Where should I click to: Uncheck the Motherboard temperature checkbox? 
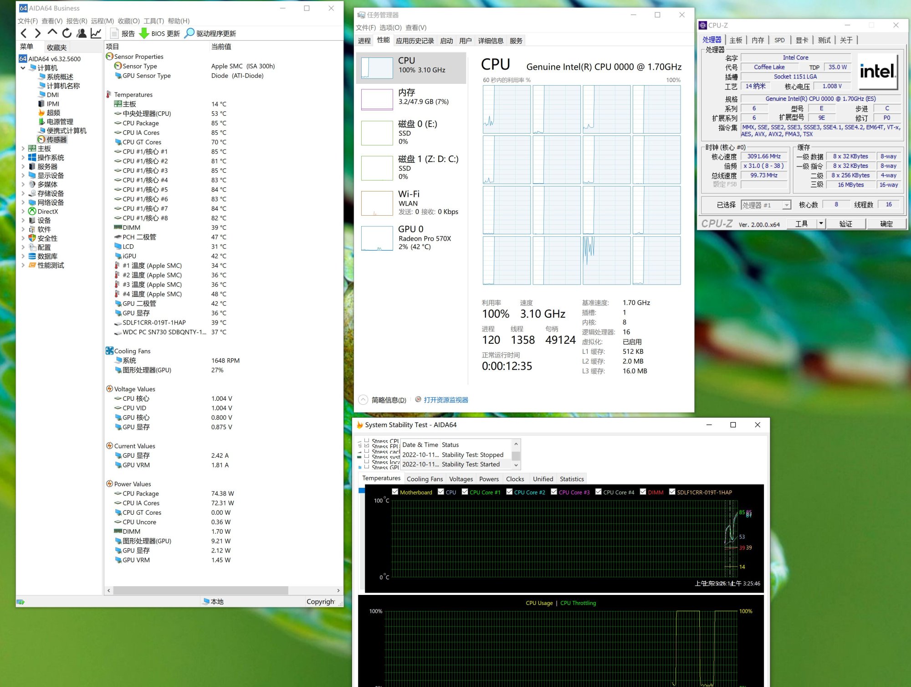pos(395,492)
